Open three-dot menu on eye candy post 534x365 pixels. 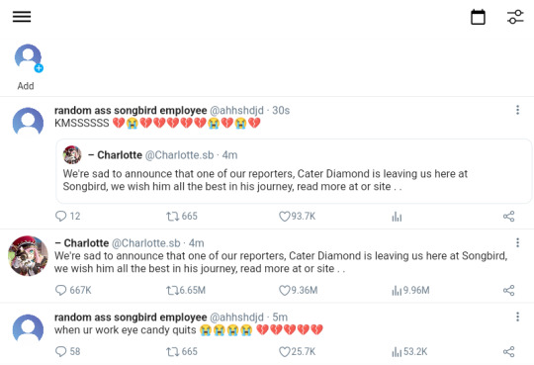pyautogui.click(x=517, y=317)
